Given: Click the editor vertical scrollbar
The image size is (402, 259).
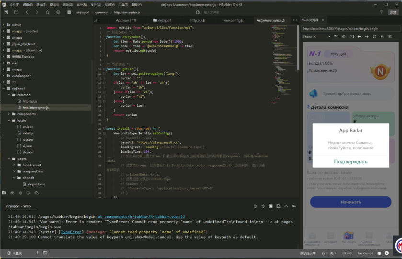Looking at the screenshot, I should (298, 48).
